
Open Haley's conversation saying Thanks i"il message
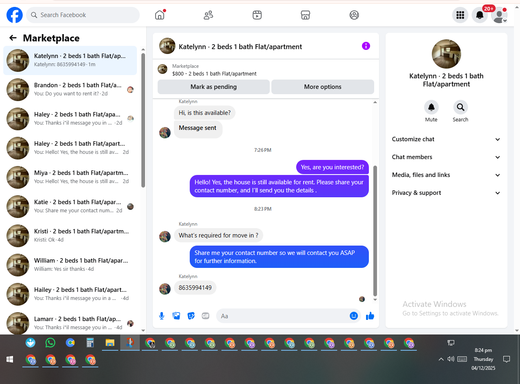pos(70,119)
